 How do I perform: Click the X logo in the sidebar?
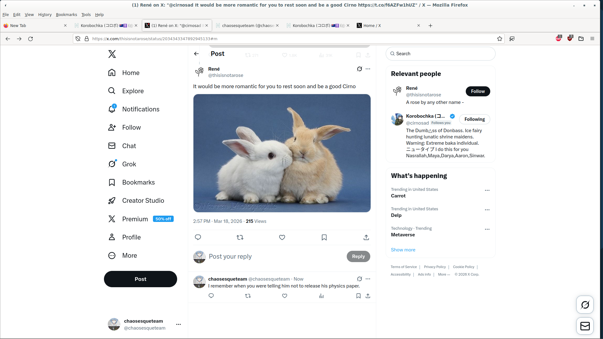point(112,54)
